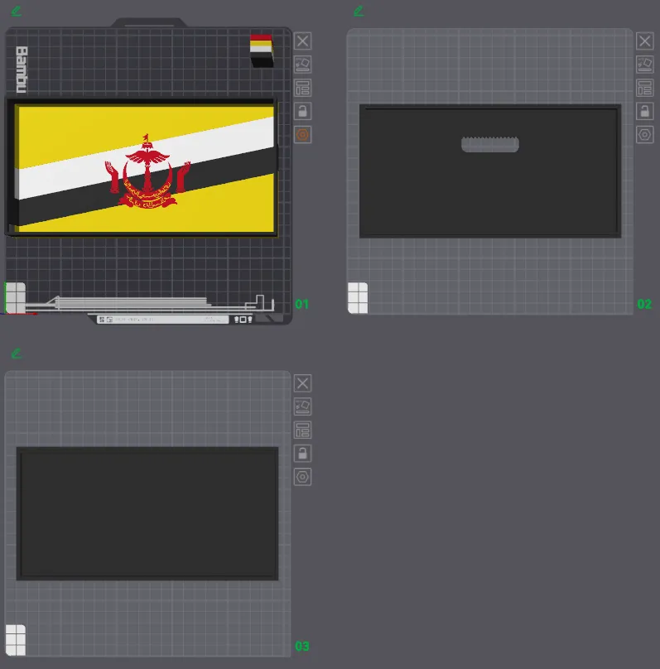This screenshot has height=669, width=660.
Task: Edit plate 03 name with pencil icon
Action: point(17,354)
